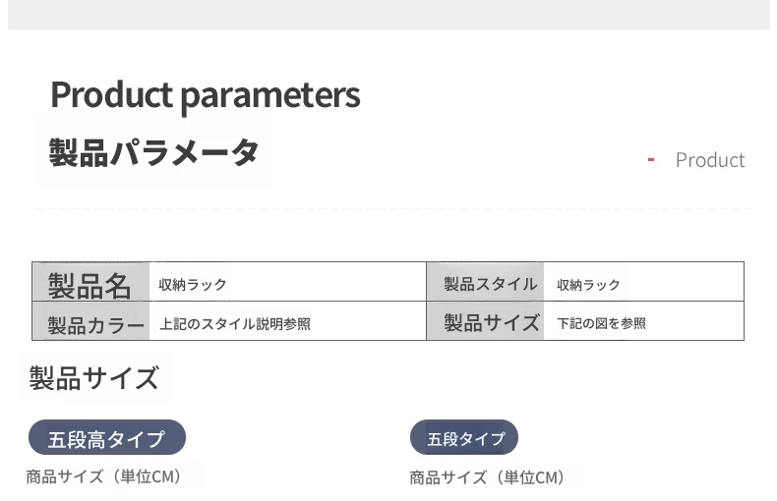Click 商品サイズ caption under 五段タイプ
The image size is (777, 501).
point(488,477)
